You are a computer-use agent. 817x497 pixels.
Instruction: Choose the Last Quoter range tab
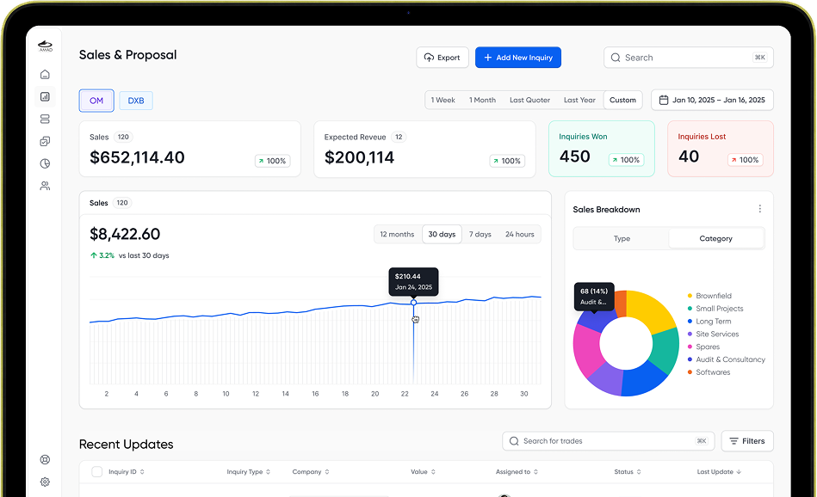point(529,100)
